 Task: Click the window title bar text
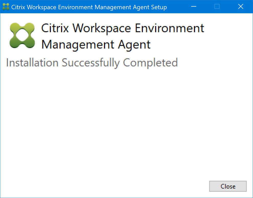pos(89,7)
